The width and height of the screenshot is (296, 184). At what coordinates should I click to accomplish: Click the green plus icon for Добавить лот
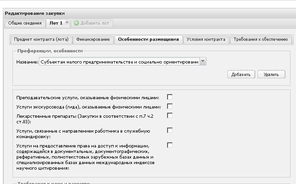(76, 23)
